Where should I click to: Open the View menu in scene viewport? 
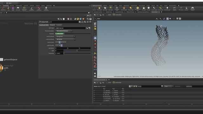(99, 19)
